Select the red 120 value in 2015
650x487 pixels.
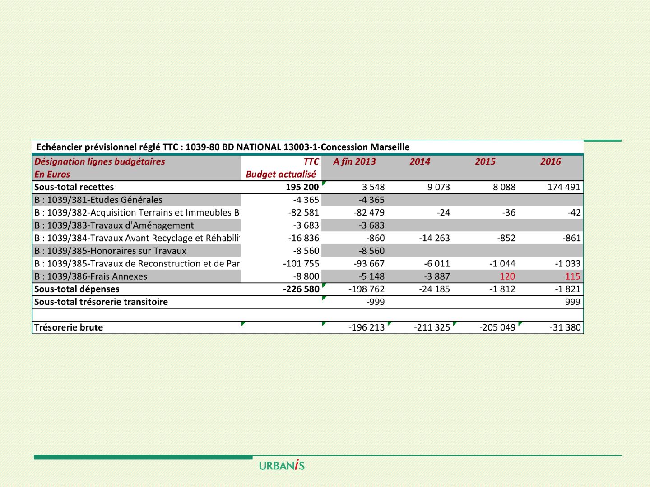point(507,276)
